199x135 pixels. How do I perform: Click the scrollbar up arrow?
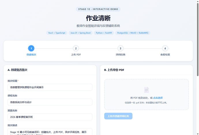[x=198, y=1]
